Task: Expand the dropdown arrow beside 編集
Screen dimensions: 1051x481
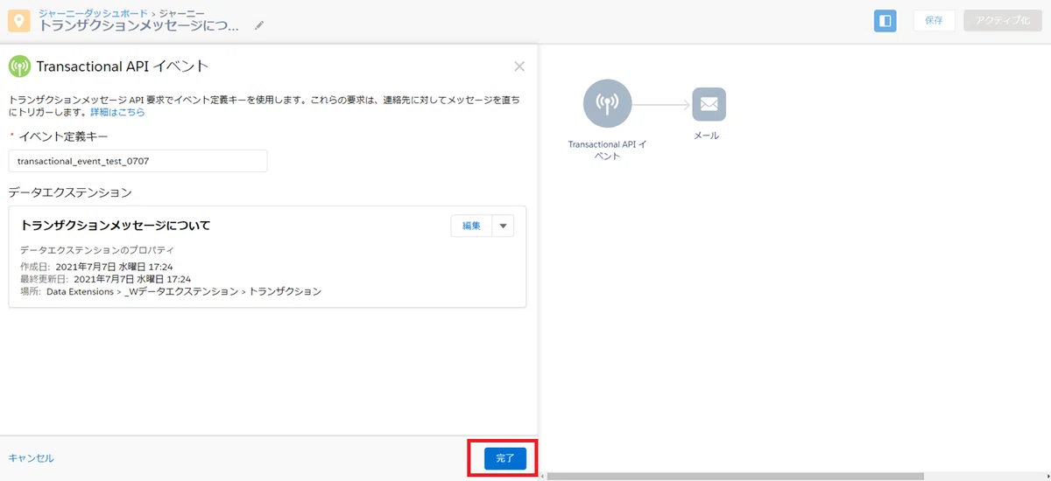Action: 503,226
